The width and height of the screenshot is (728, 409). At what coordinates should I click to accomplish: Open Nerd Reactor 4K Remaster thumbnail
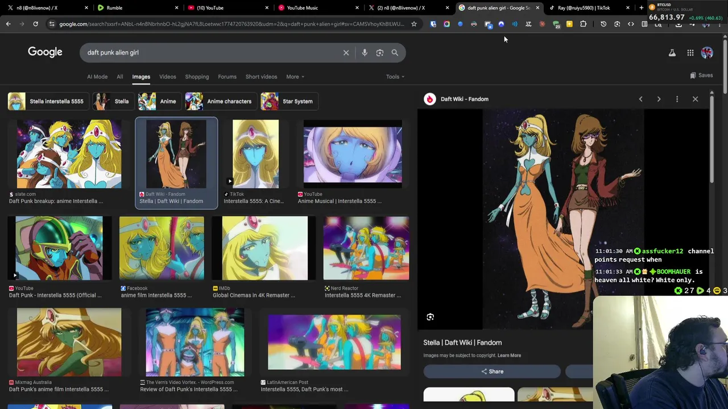(366, 248)
